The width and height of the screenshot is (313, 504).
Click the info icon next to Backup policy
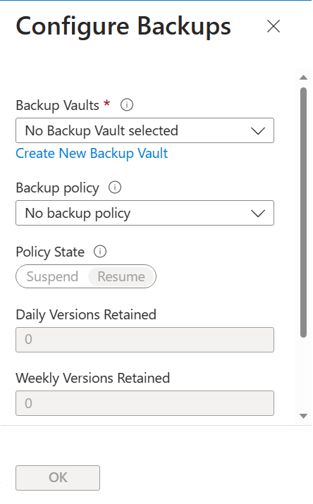tap(115, 188)
